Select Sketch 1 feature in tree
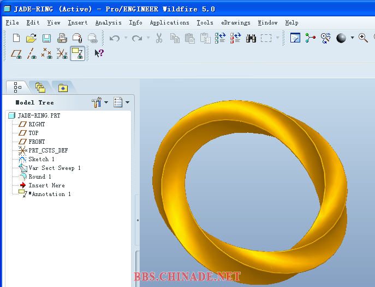 pos(37,159)
